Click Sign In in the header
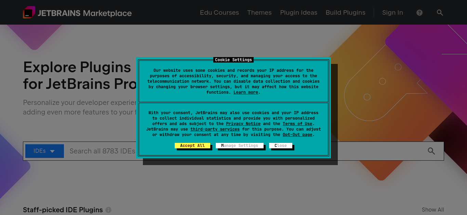The image size is (467, 215). click(392, 13)
